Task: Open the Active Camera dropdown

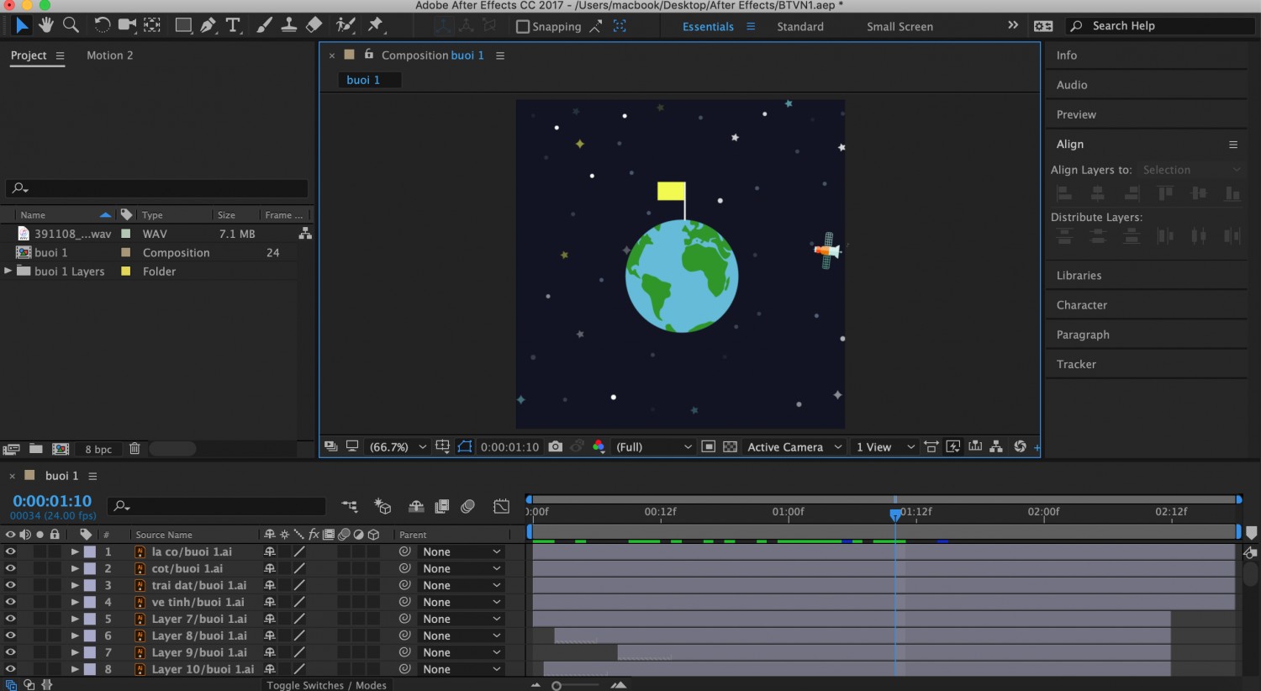Action: (794, 446)
